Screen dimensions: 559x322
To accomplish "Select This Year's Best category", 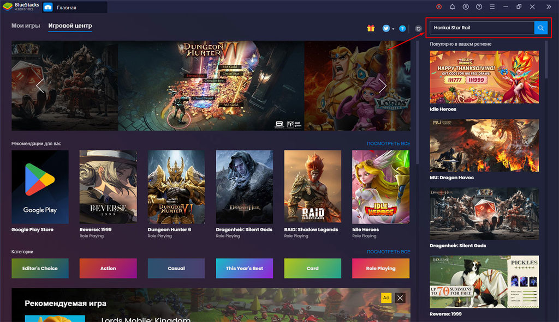I will pyautogui.click(x=244, y=268).
